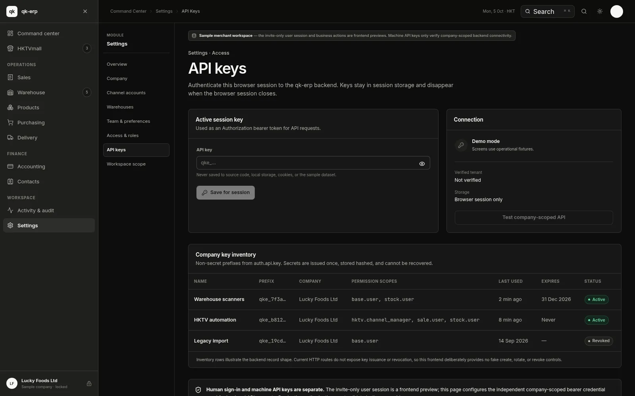Click Test company-scoped API button
This screenshot has height=396, width=635.
click(533, 217)
